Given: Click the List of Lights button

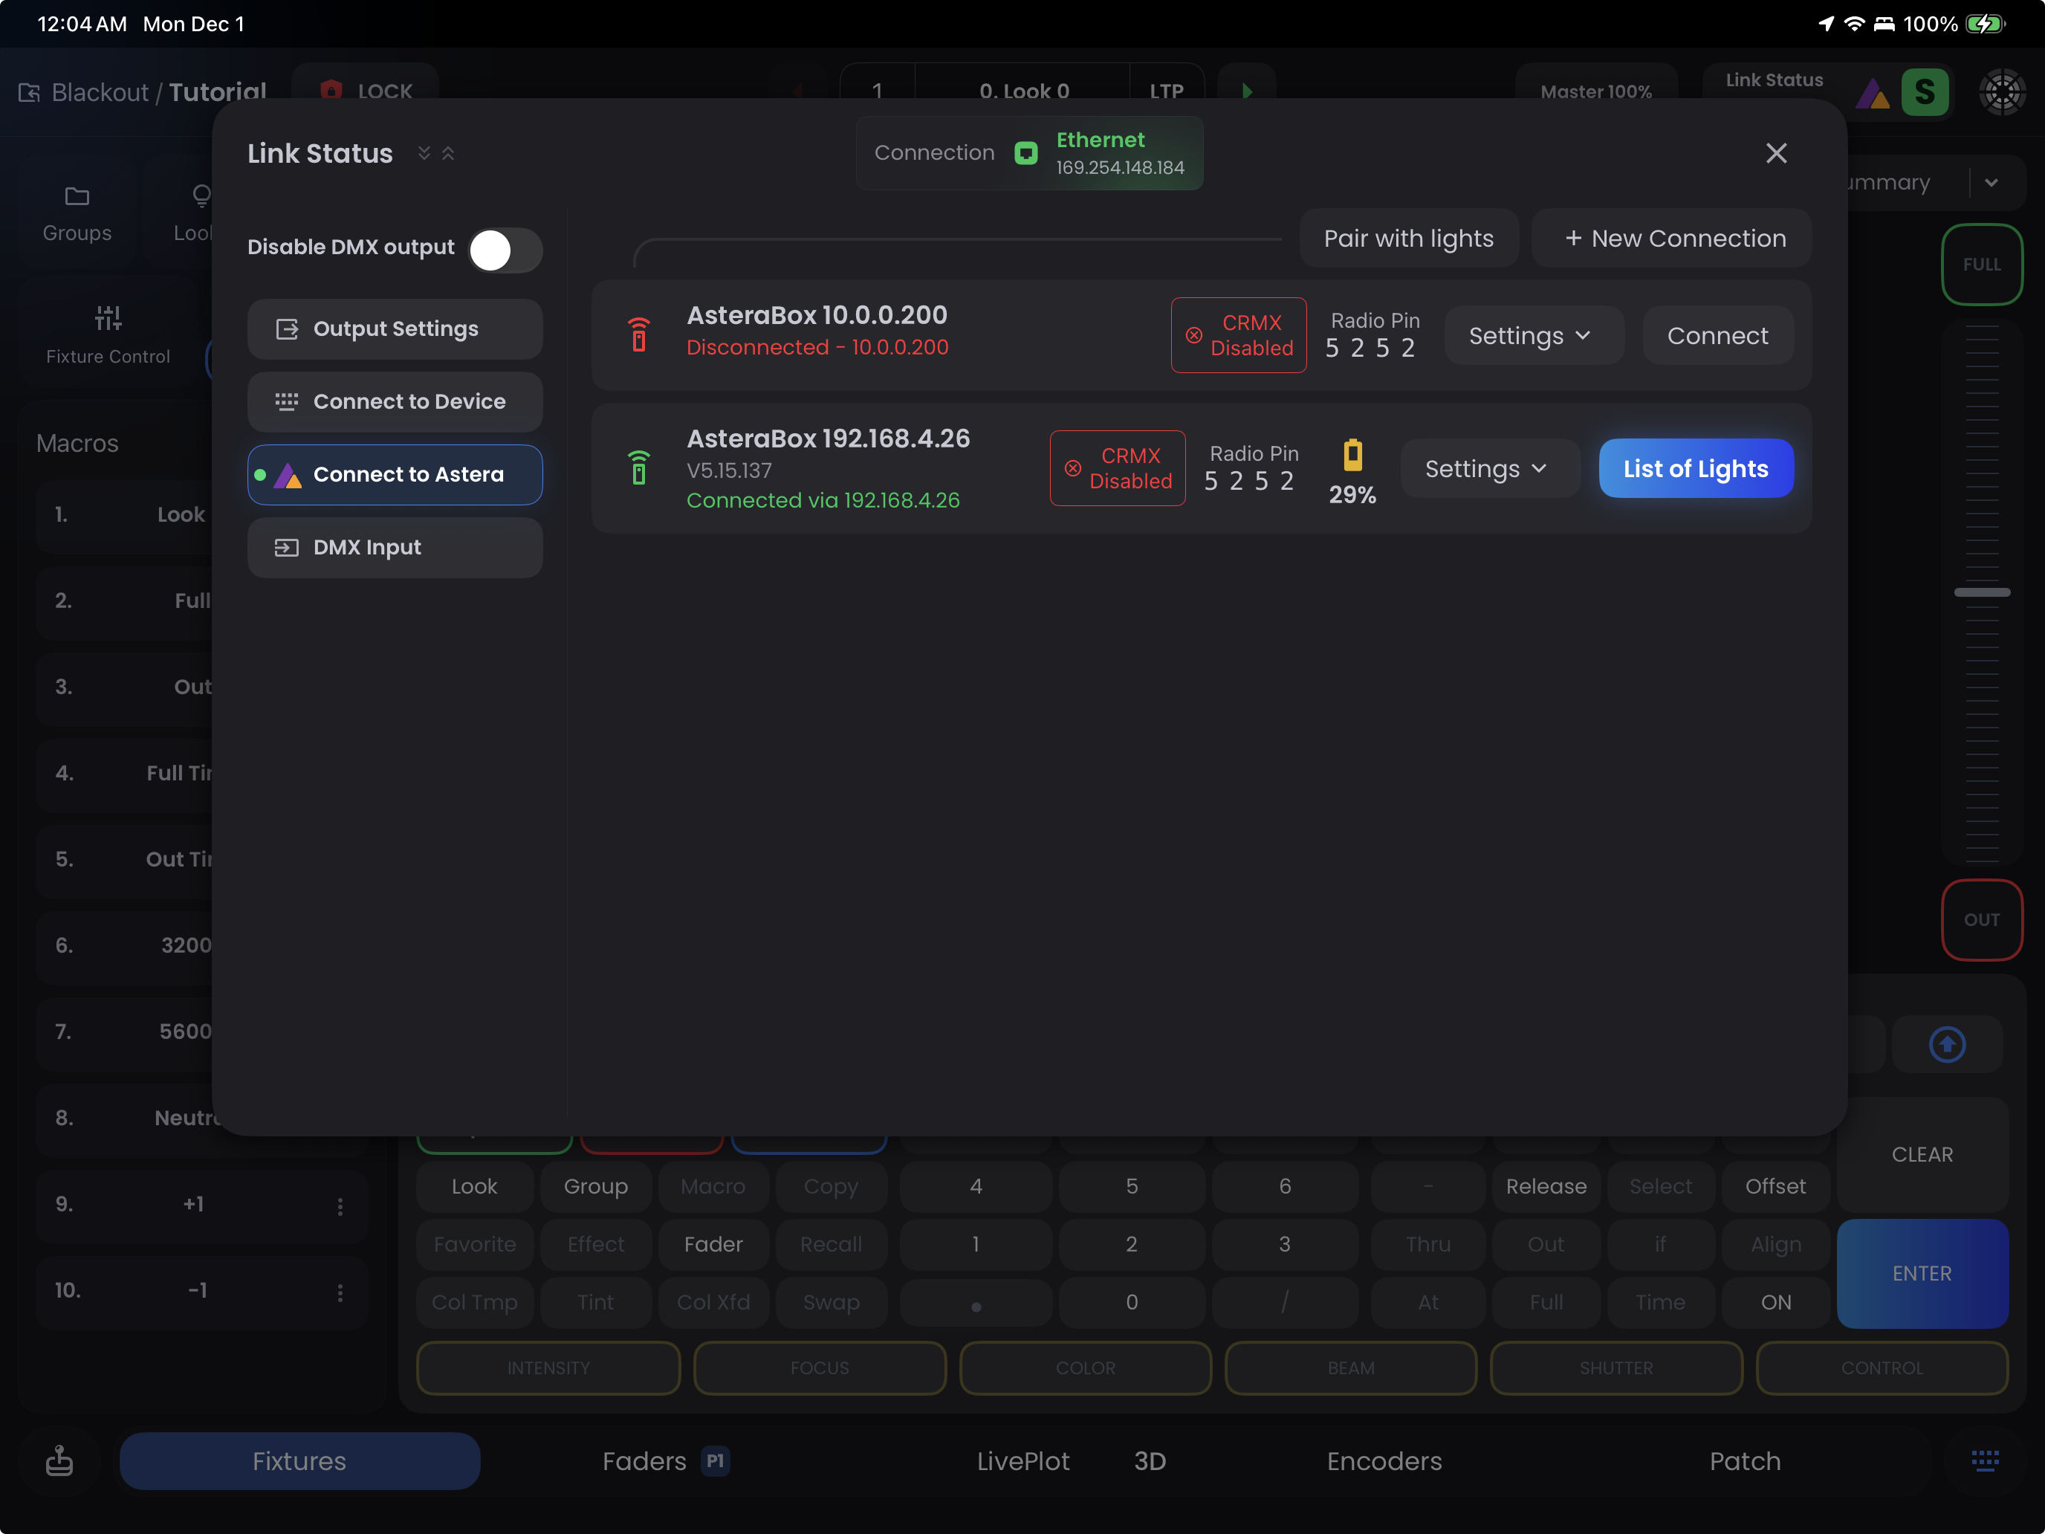Looking at the screenshot, I should tap(1696, 469).
